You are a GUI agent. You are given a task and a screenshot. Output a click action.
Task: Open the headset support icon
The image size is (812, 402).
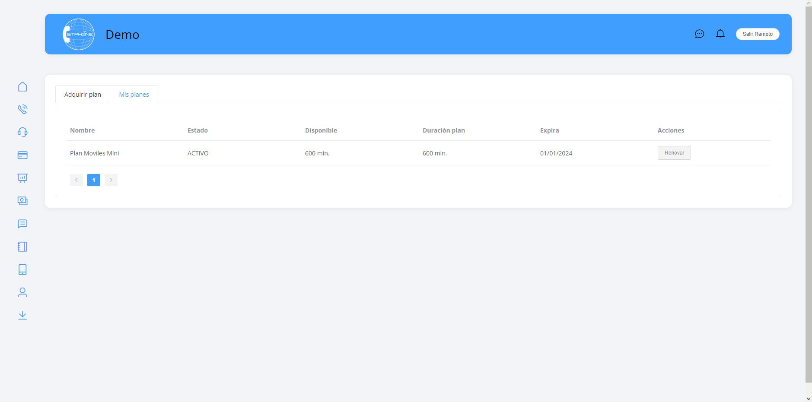(22, 132)
